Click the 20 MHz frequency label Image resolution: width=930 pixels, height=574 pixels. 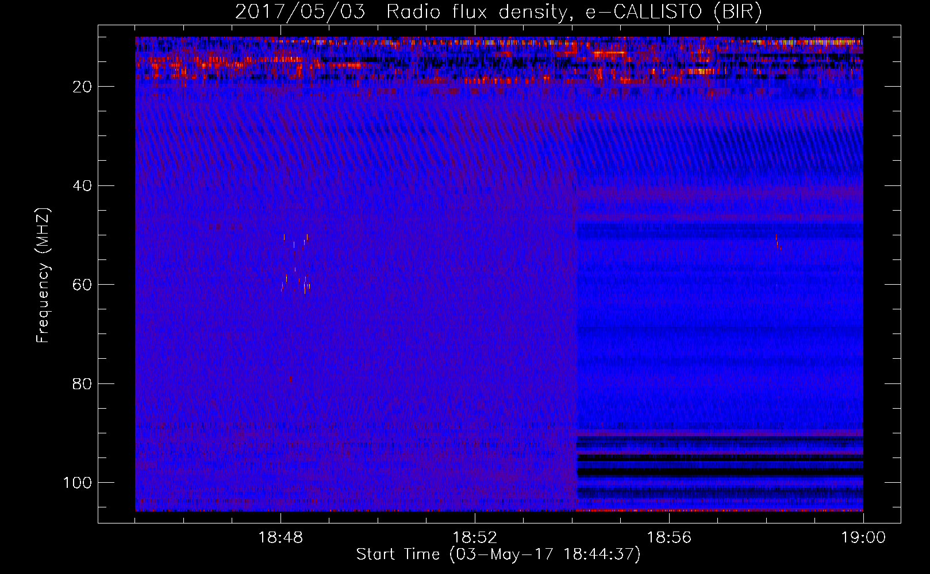point(82,87)
